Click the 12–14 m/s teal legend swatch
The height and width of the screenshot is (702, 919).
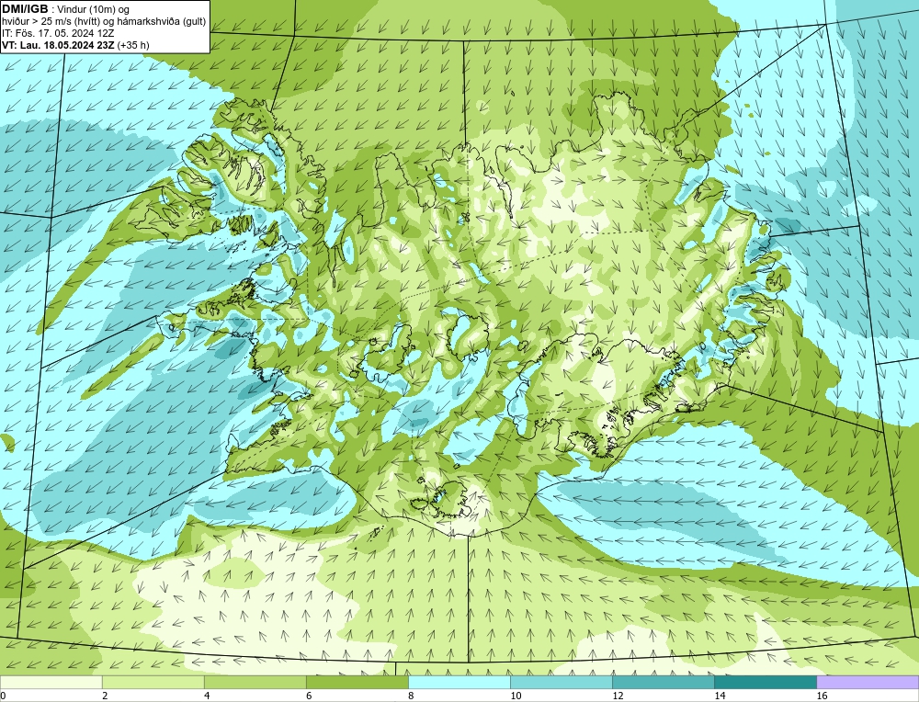(x=664, y=682)
